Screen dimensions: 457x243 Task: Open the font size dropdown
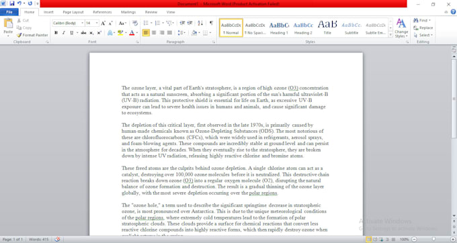(x=97, y=23)
